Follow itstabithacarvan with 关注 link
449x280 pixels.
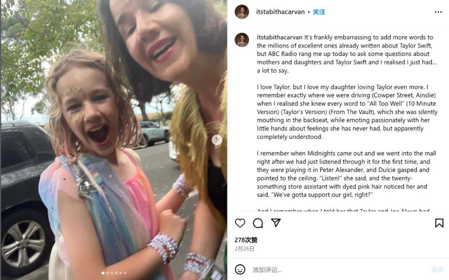pos(319,12)
